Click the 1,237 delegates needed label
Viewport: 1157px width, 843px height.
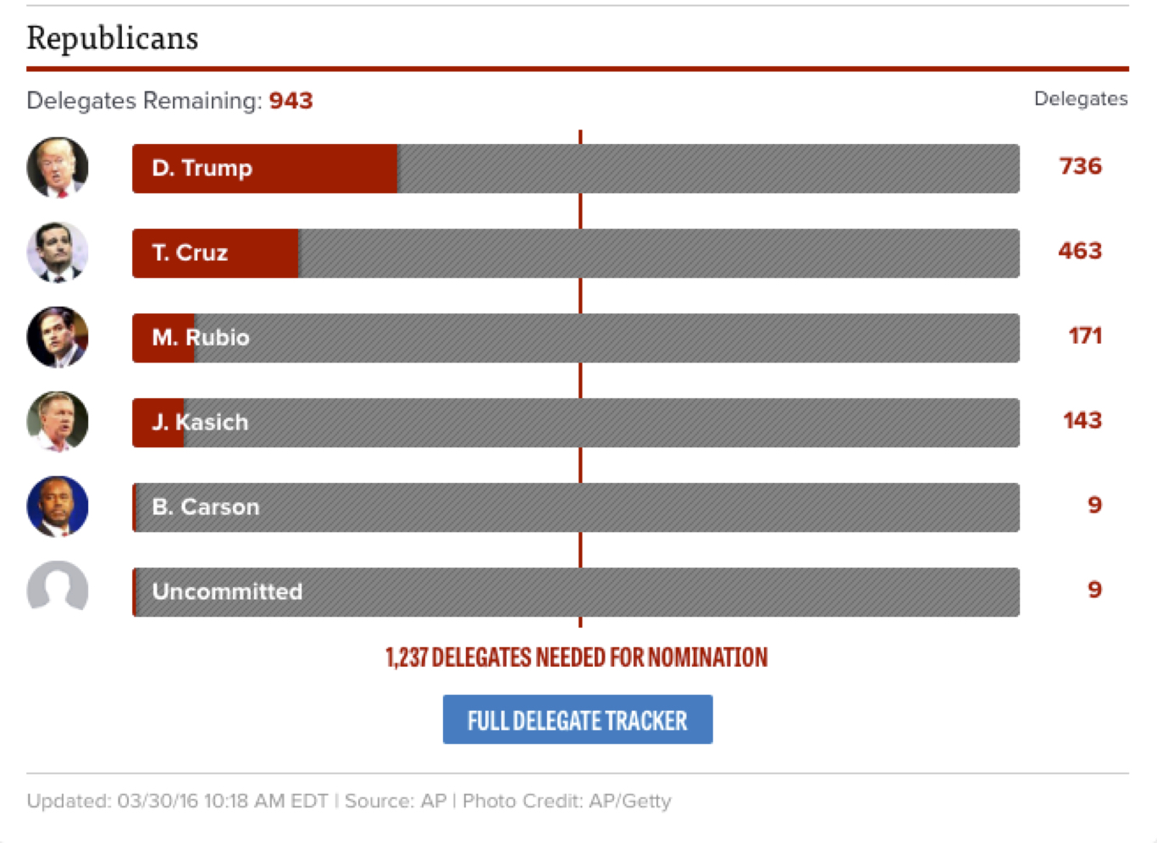click(577, 657)
